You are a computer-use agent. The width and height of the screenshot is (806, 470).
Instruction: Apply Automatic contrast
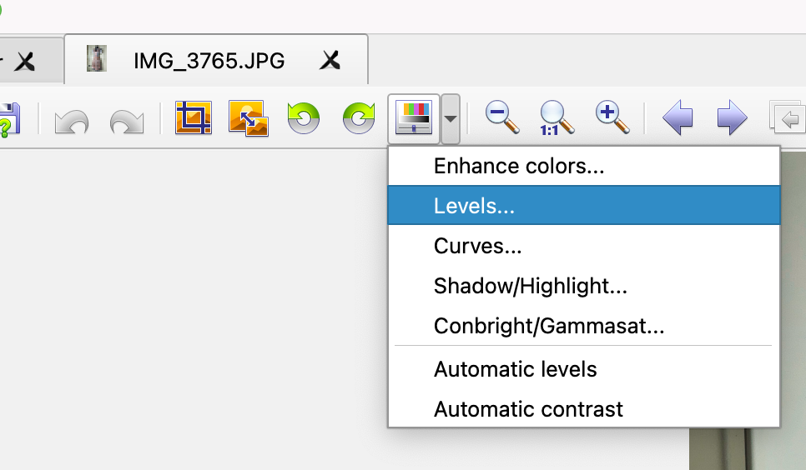[584, 409]
